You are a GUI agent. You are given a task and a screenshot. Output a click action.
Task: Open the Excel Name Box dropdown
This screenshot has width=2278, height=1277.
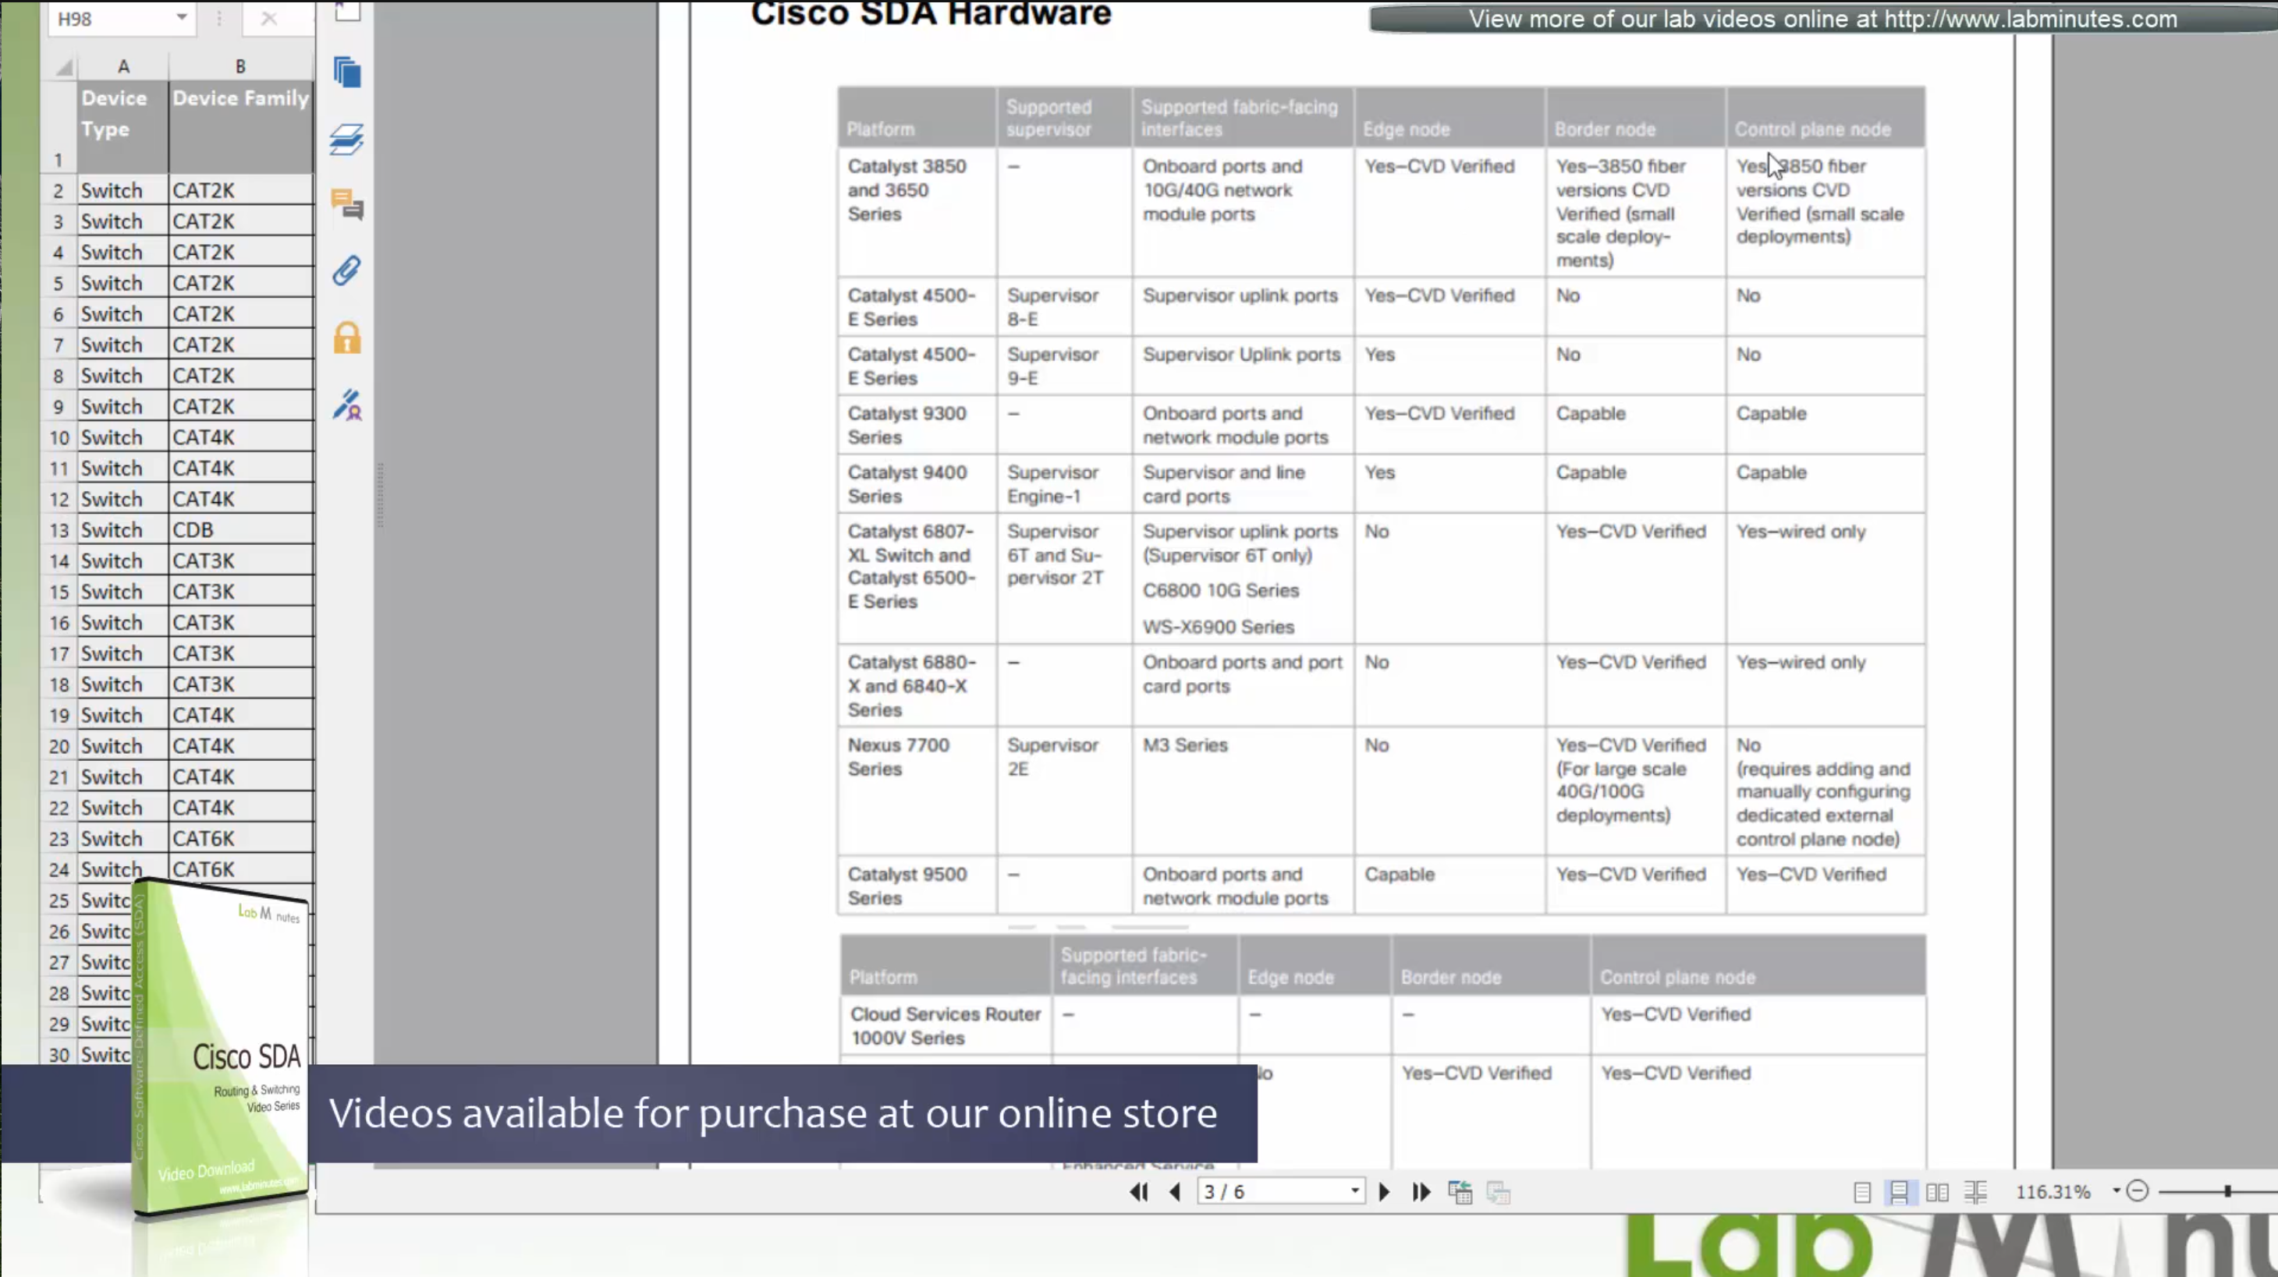tap(181, 18)
